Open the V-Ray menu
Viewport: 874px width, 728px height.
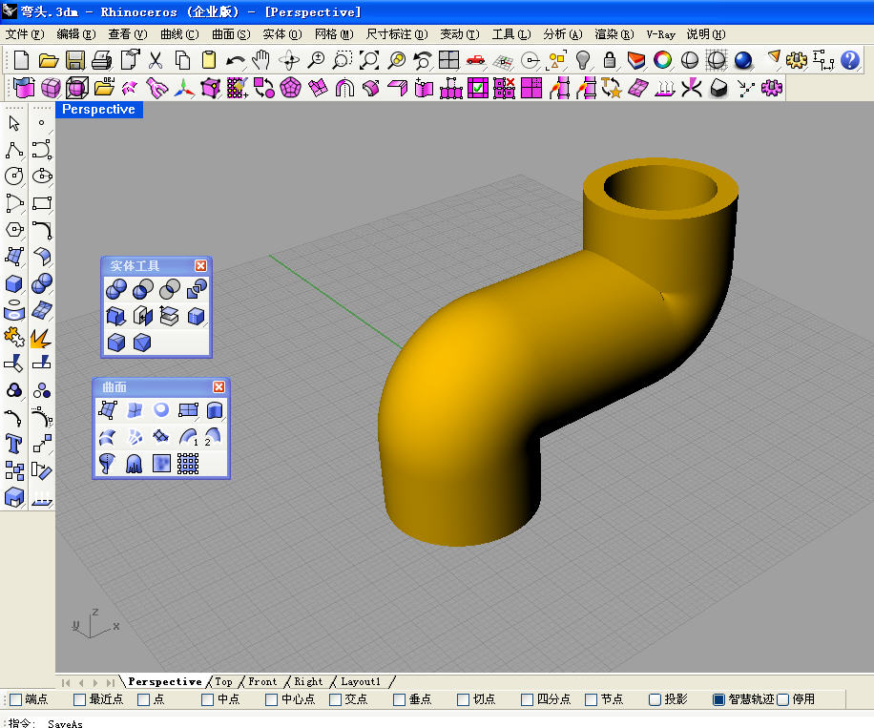pyautogui.click(x=661, y=34)
